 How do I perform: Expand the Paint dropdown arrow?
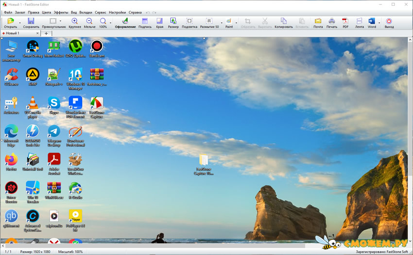pos(236,23)
